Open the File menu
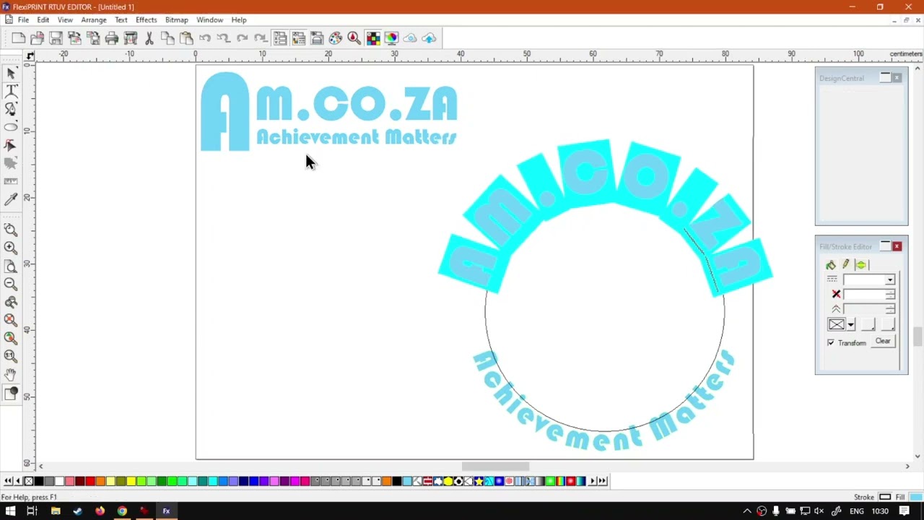The image size is (924, 520). (23, 19)
